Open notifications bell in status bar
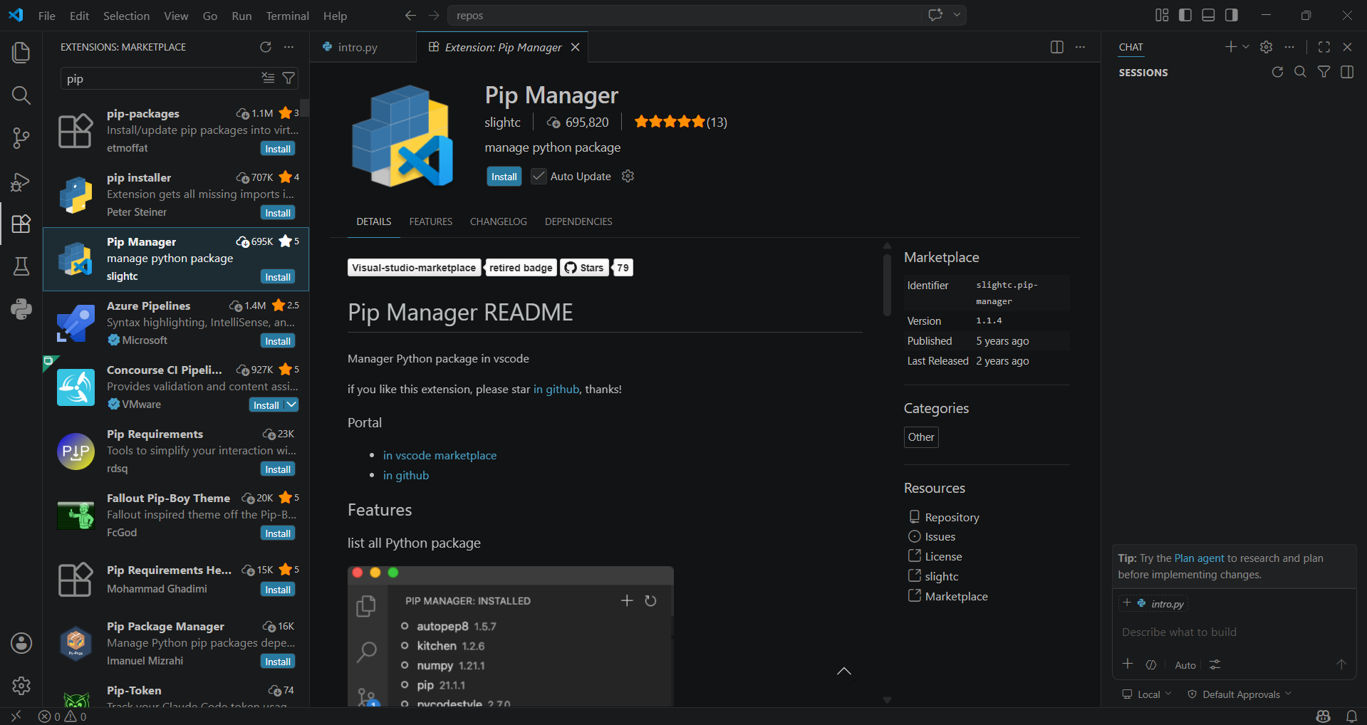 (x=1351, y=716)
